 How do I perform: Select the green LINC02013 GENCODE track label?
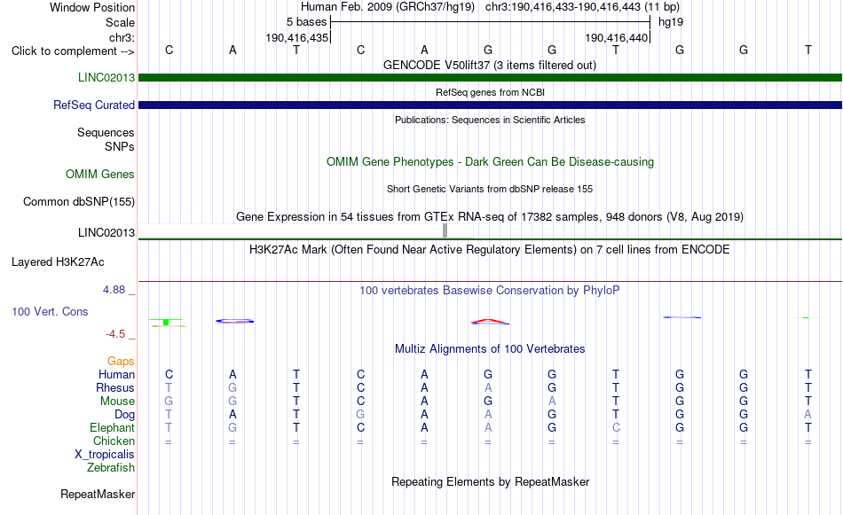[106, 78]
